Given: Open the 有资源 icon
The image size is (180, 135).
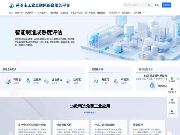Looking at the screenshot, I should [x=116, y=81].
